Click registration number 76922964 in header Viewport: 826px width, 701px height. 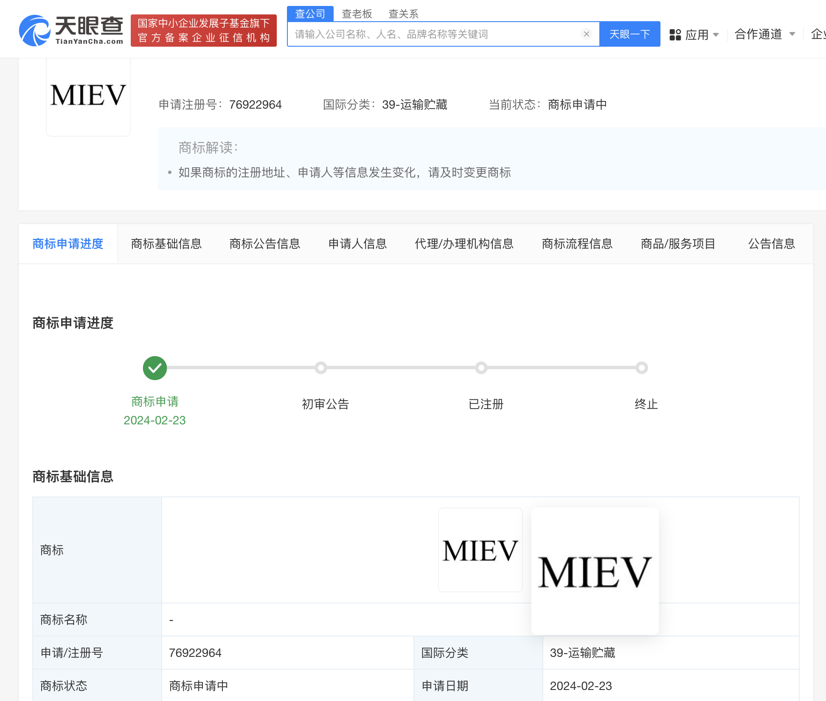pos(256,104)
